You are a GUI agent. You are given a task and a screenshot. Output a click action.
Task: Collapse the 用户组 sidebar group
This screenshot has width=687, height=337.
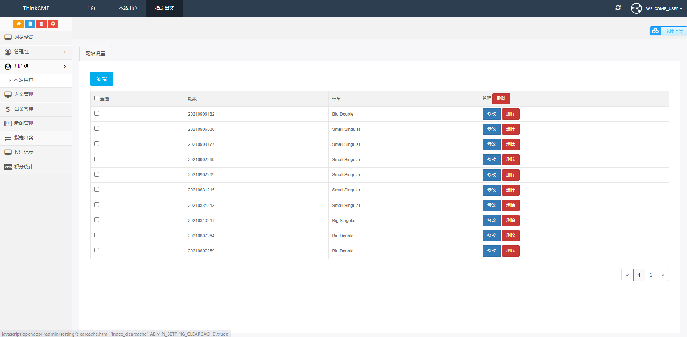36,66
